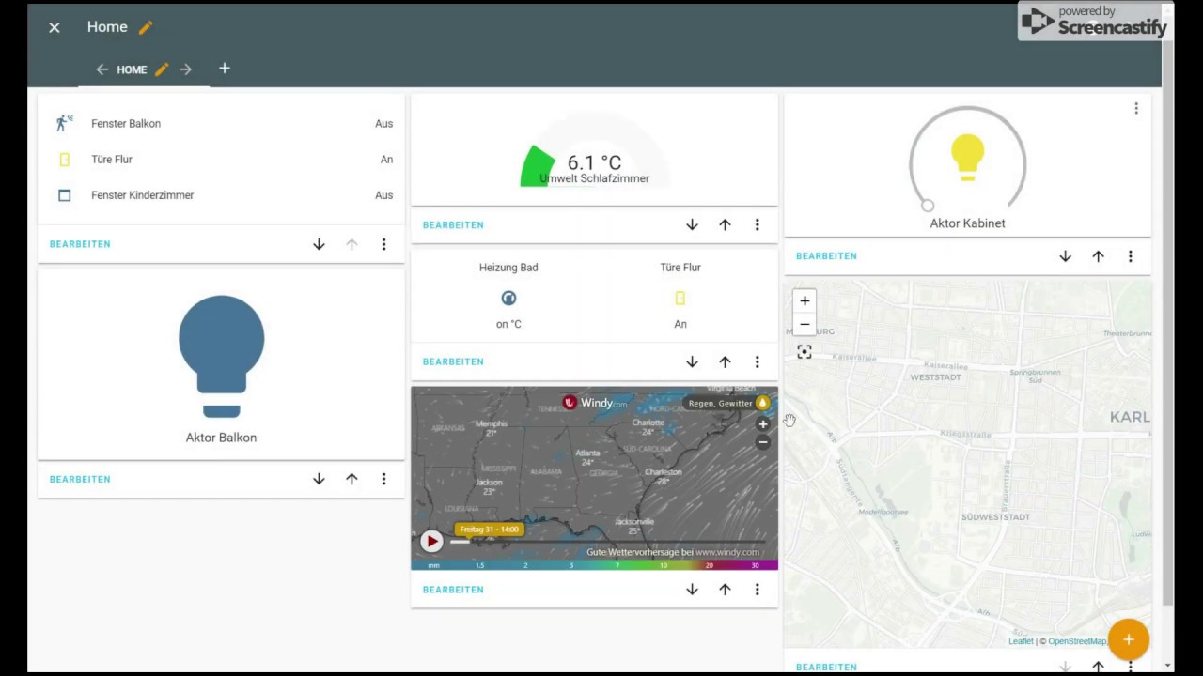Click BEARBEITEN on the Heizung Bad glance card
The image size is (1203, 676).
453,361
